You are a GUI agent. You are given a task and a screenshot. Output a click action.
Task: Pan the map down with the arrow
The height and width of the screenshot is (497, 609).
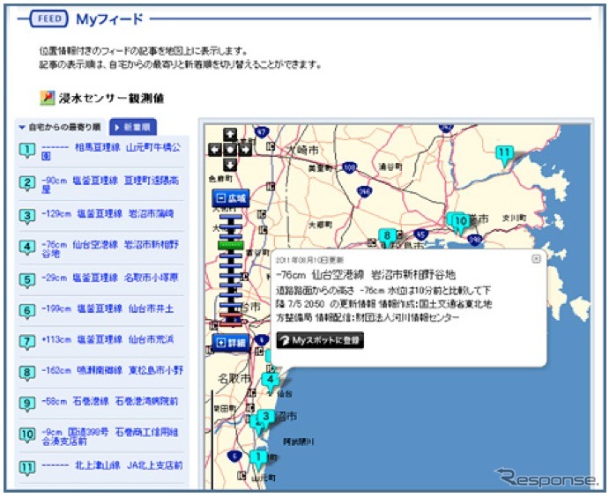tap(230, 164)
